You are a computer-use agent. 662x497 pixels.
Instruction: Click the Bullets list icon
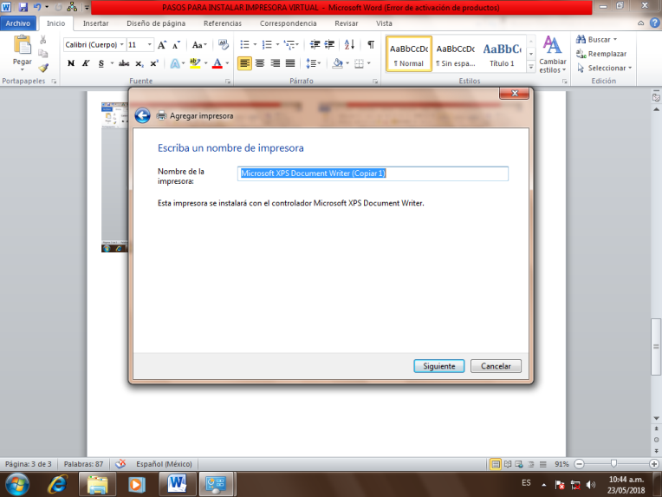pos(244,44)
